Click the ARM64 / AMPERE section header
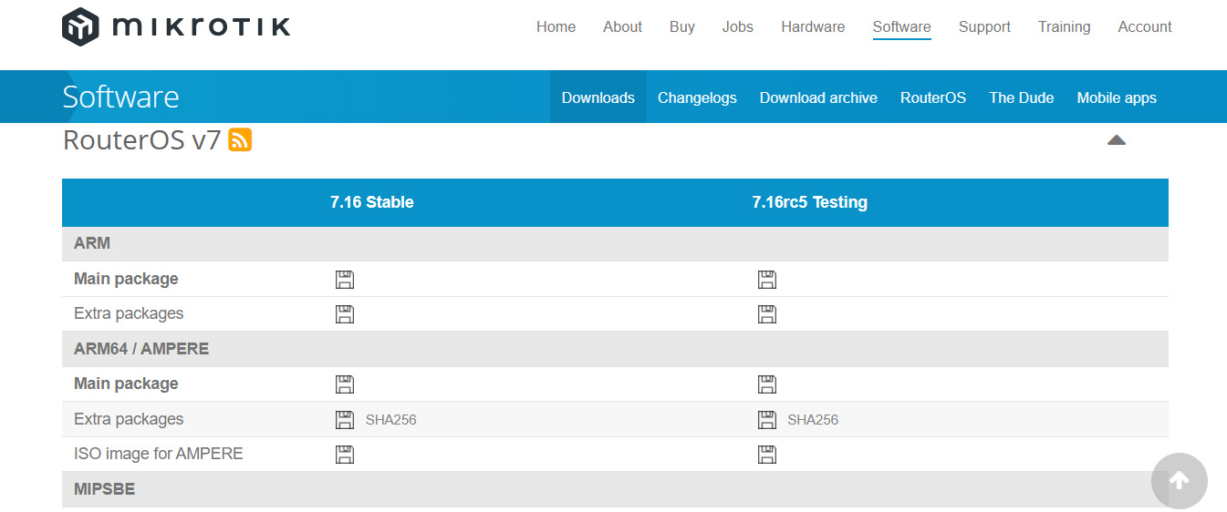 coord(615,349)
